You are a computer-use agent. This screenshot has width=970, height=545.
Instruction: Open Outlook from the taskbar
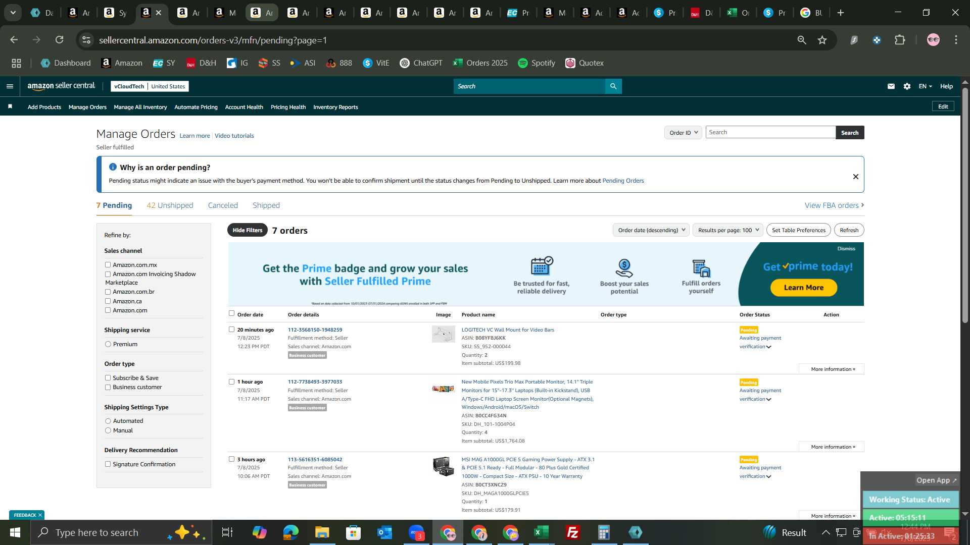pyautogui.click(x=384, y=532)
